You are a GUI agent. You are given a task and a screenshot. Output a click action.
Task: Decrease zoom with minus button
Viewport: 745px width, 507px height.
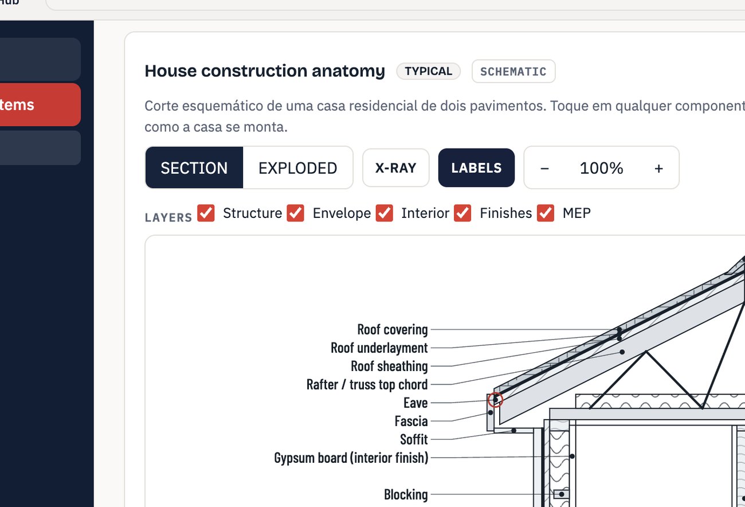coord(544,168)
